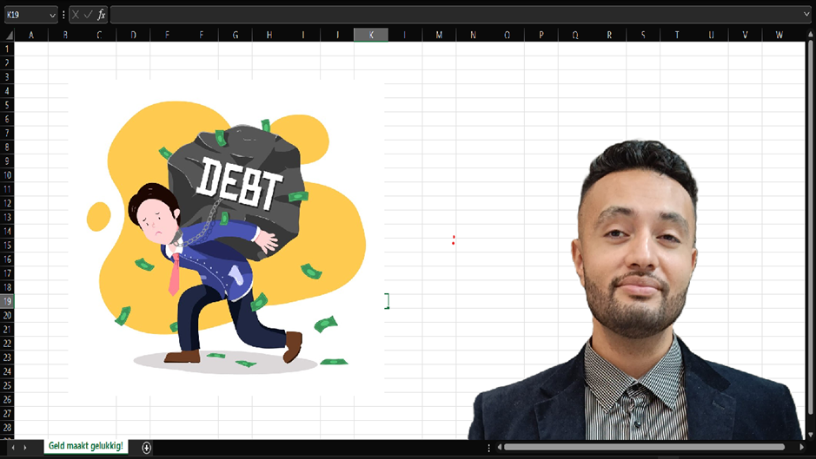This screenshot has height=459, width=816.
Task: Click the Enter checkmark icon in formula bar
Action: pos(88,15)
